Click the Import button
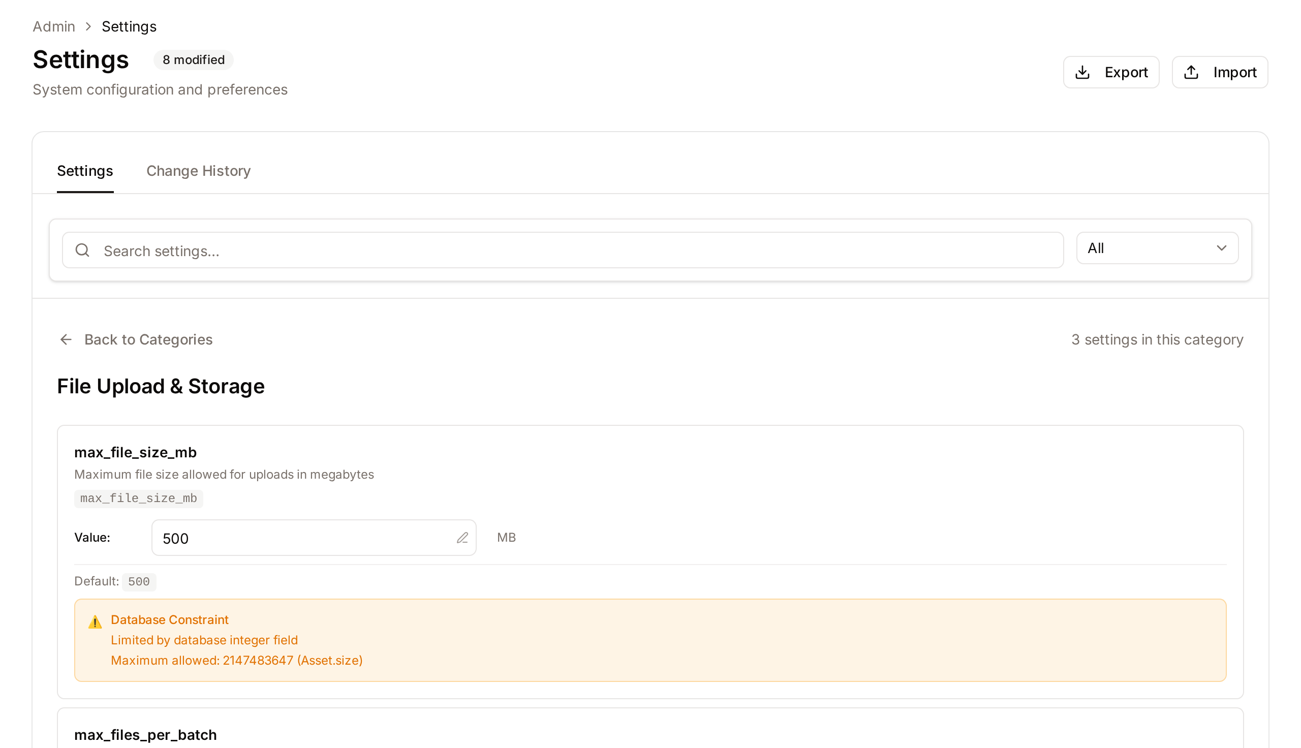1301x748 pixels. click(1219, 73)
